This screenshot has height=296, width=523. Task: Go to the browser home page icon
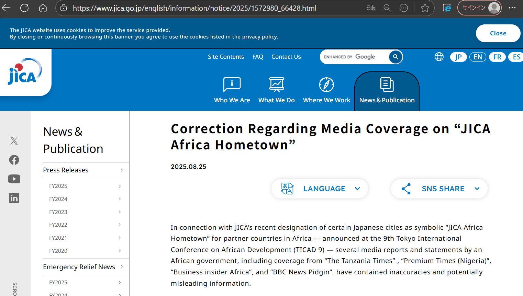pyautogui.click(x=43, y=8)
